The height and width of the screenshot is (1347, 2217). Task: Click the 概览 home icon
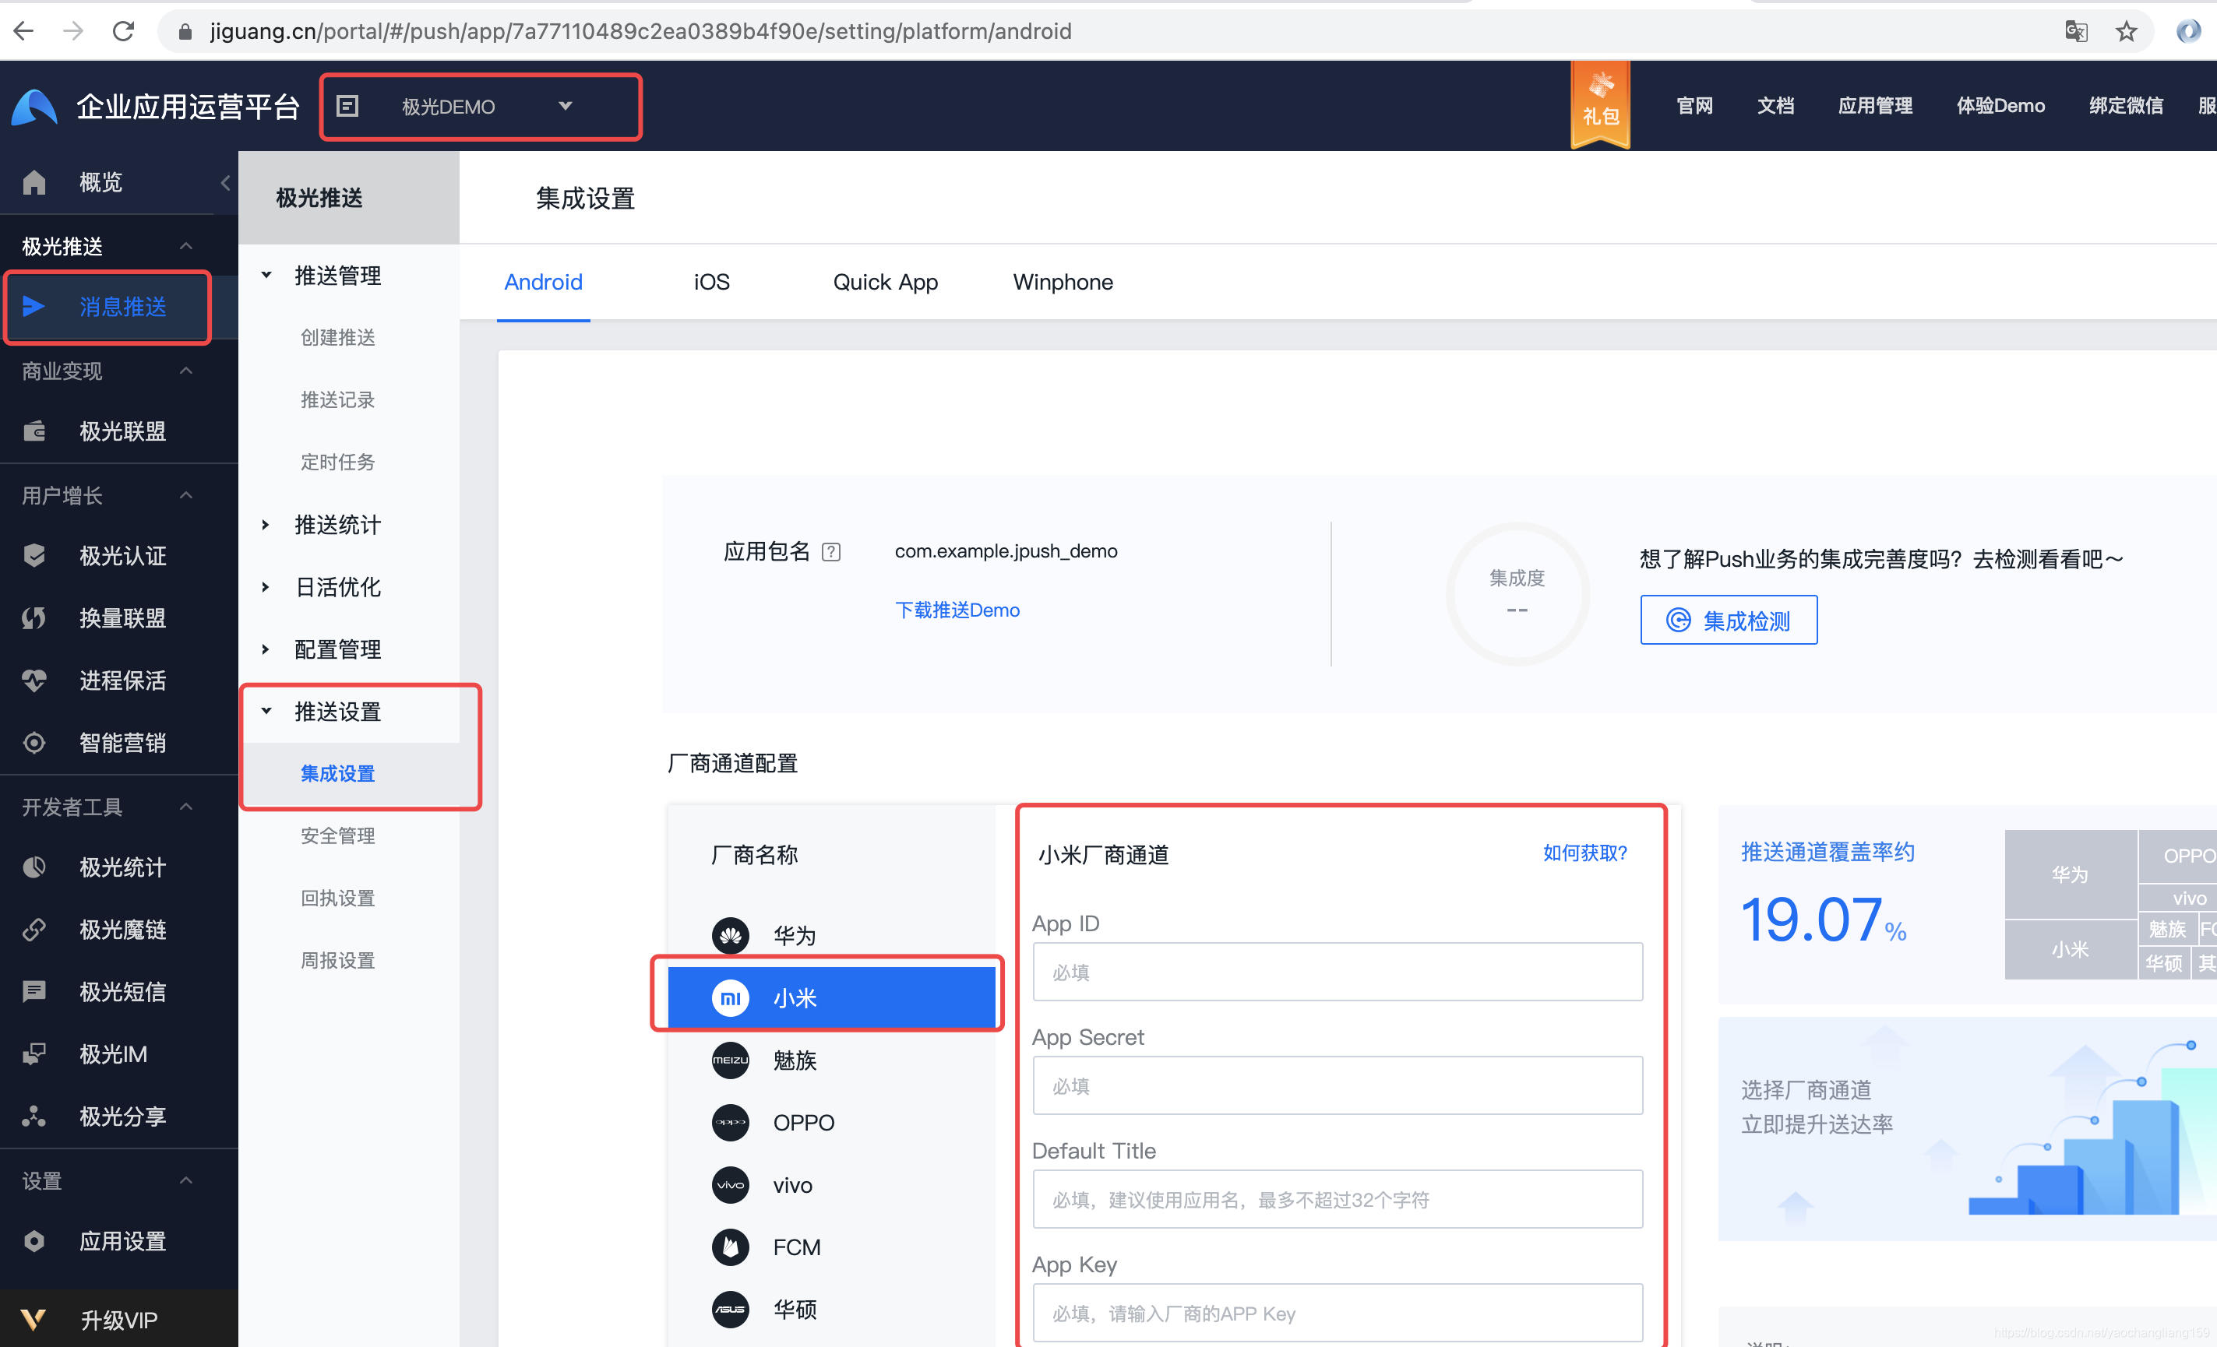[x=34, y=181]
